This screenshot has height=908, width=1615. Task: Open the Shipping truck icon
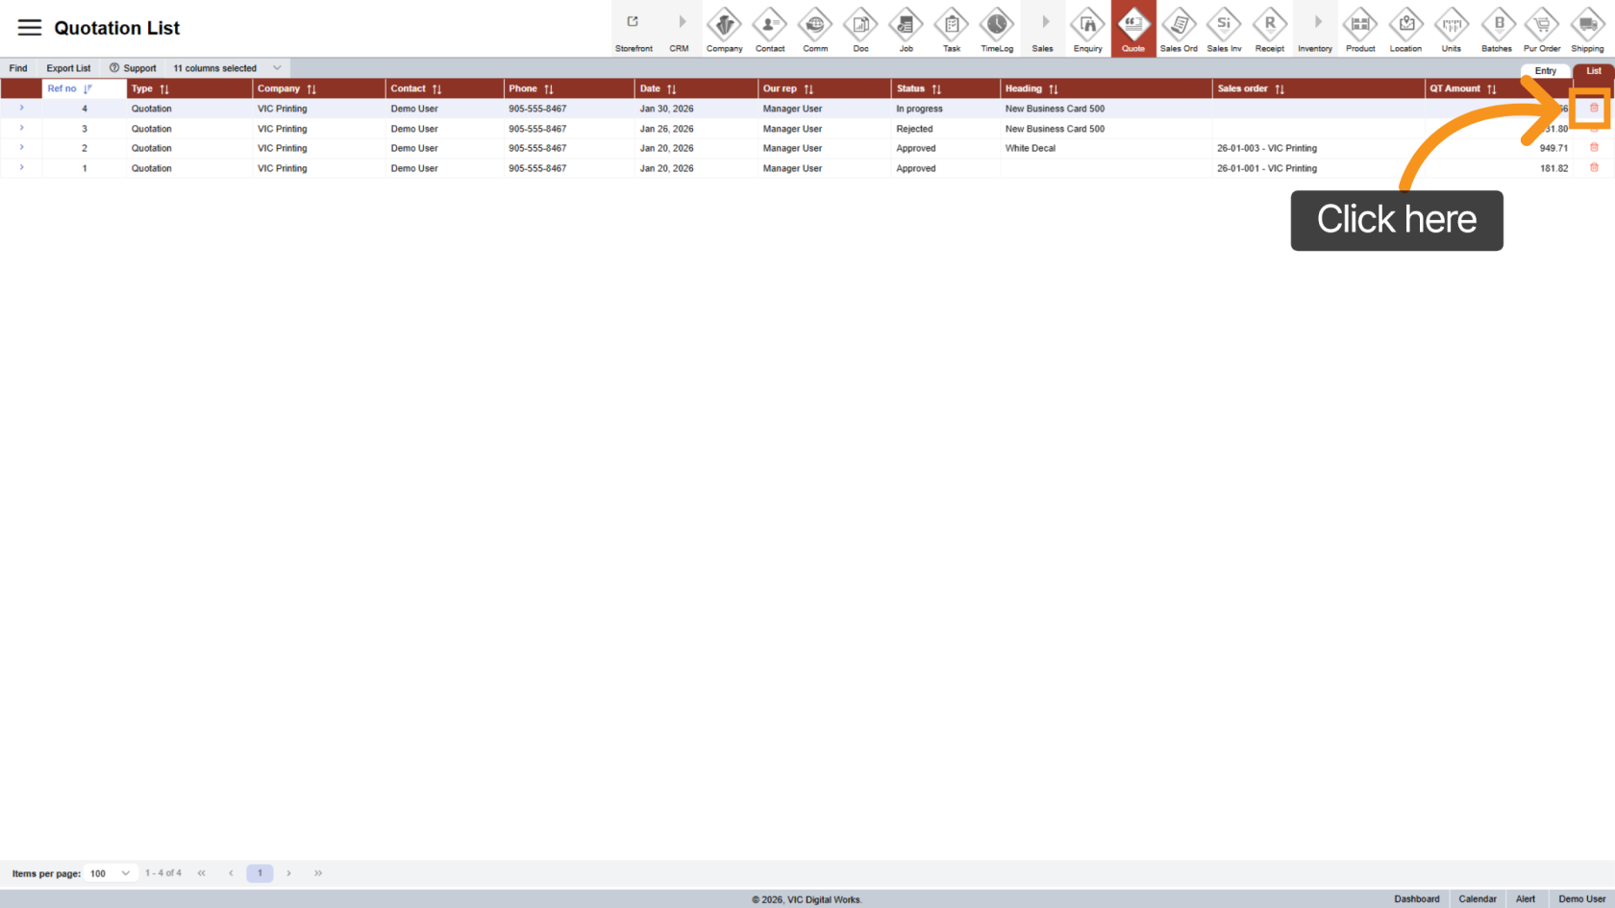pos(1586,29)
